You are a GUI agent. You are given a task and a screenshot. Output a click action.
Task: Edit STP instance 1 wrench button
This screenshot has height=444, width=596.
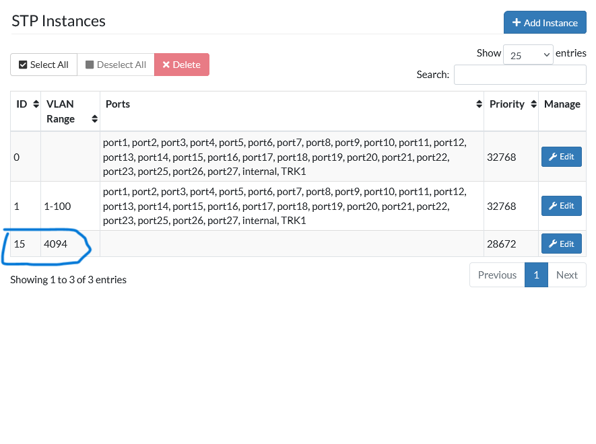click(x=561, y=206)
